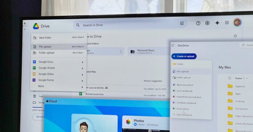Screen dimensions: 253x132
Task: Click the shared people icon beside HP LaserJet
Action: (x=107, y=88)
